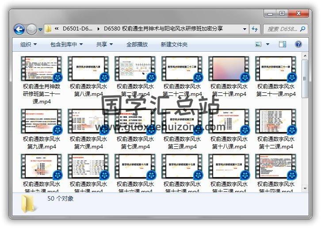Click the change view icon
321x228 pixels.
[x=258, y=44]
